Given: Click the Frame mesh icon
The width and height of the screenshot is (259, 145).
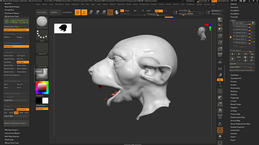Looking at the screenshot, I should coord(220,91).
